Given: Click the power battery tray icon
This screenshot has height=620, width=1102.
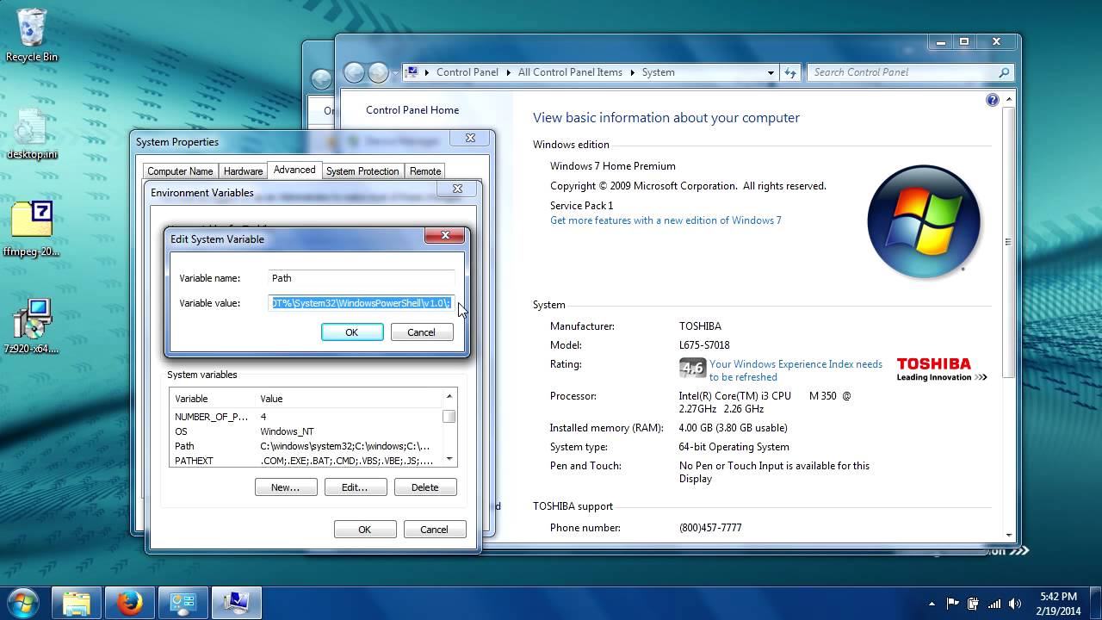Looking at the screenshot, I should coord(973,604).
